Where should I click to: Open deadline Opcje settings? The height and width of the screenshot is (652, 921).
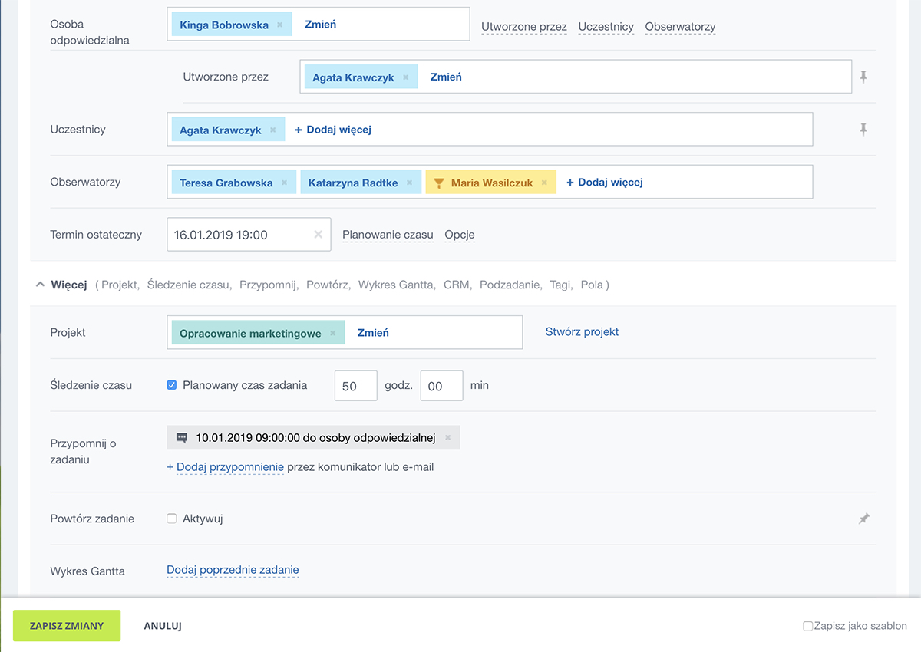tap(460, 235)
